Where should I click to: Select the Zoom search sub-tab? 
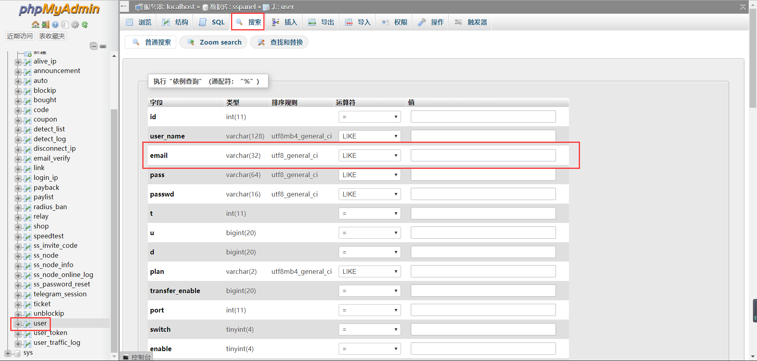click(x=213, y=42)
